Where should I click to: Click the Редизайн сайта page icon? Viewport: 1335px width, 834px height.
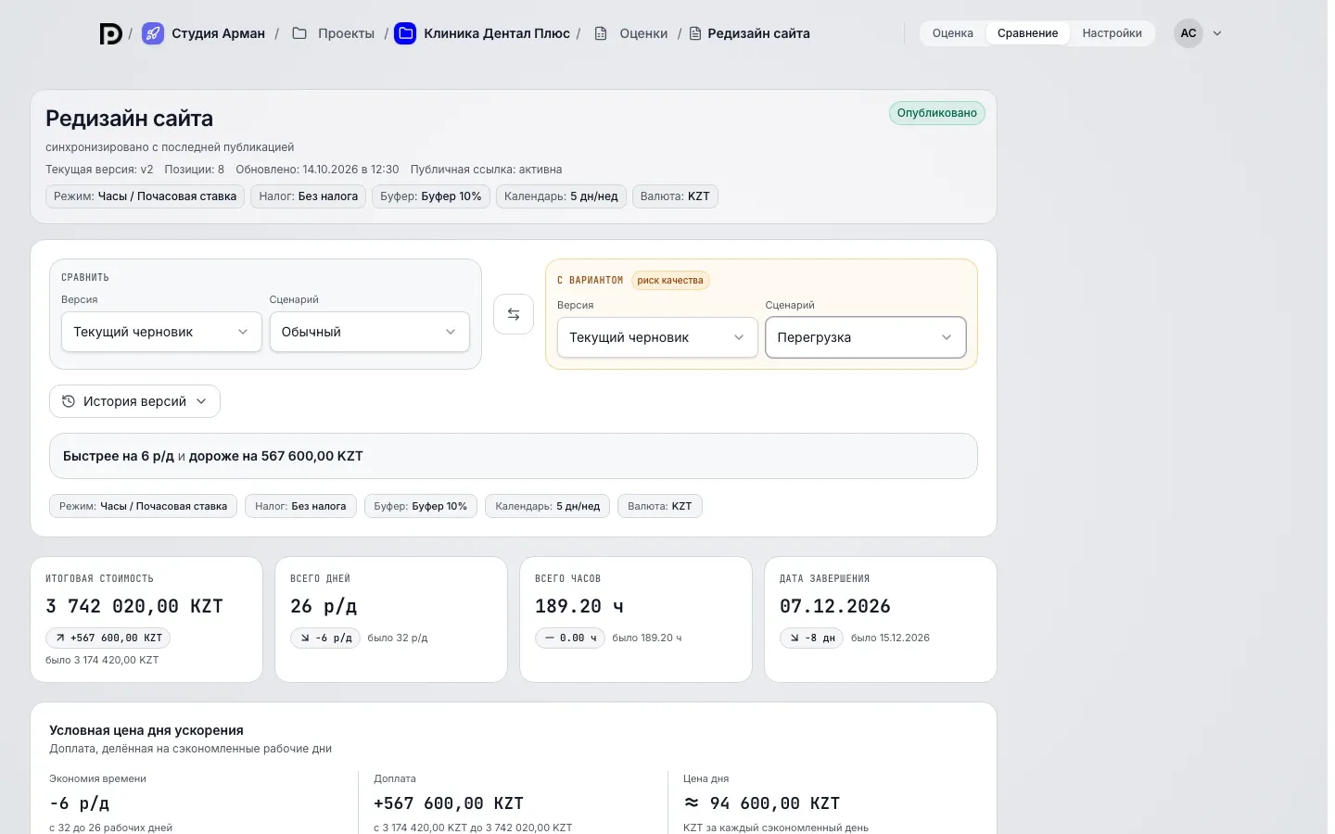695,33
